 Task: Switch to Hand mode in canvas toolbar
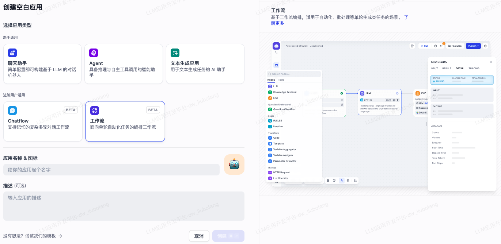[x=348, y=180]
